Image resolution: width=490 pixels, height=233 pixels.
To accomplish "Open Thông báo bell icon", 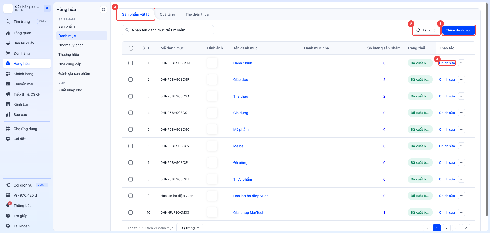I will click(x=8, y=205).
